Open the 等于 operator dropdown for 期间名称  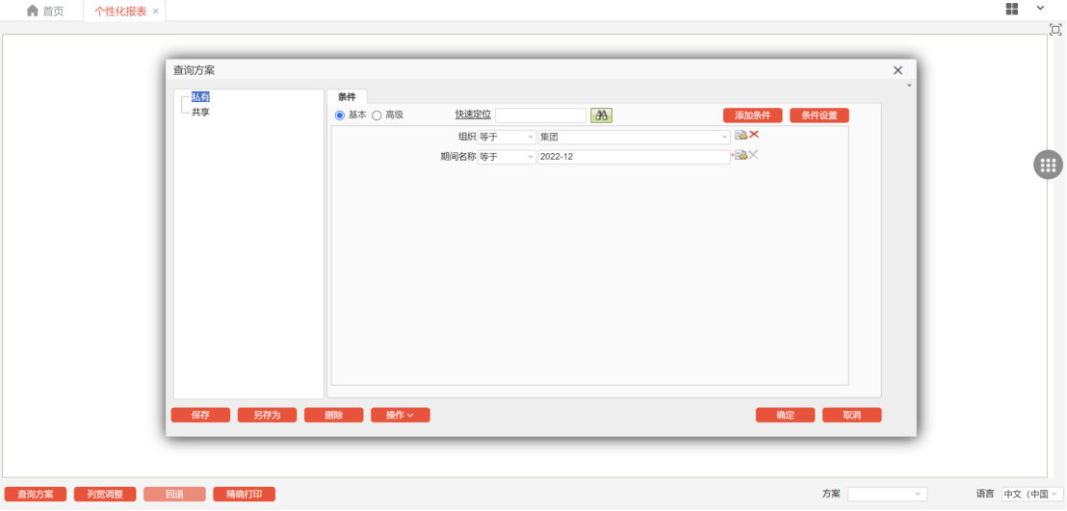[507, 157]
